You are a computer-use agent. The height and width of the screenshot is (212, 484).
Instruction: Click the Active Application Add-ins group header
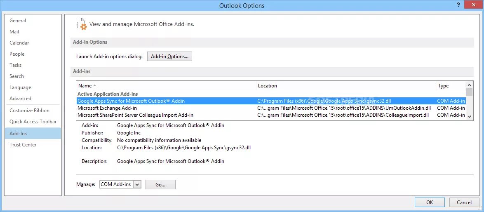click(108, 94)
